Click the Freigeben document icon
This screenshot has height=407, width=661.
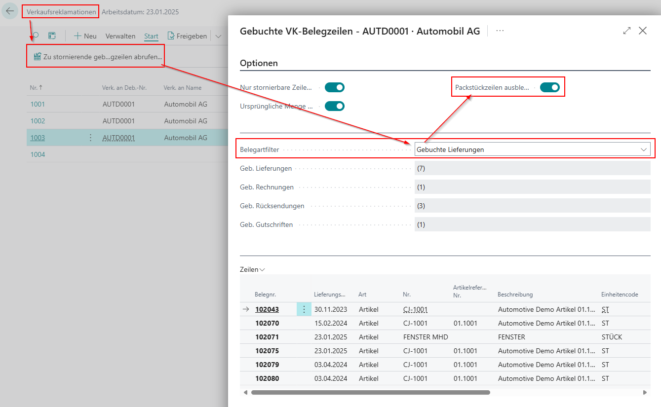pos(171,36)
